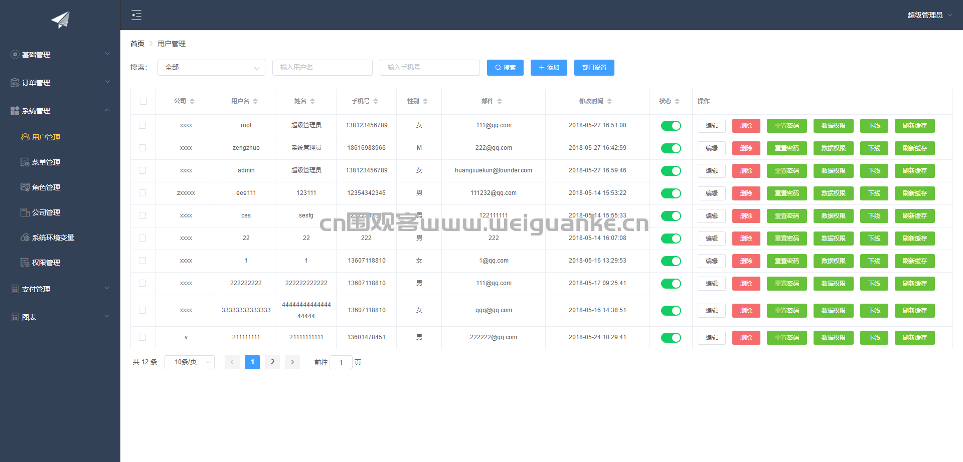Sort by 手机号 column arrows
Screen dimensions: 963x462
[x=376, y=101]
